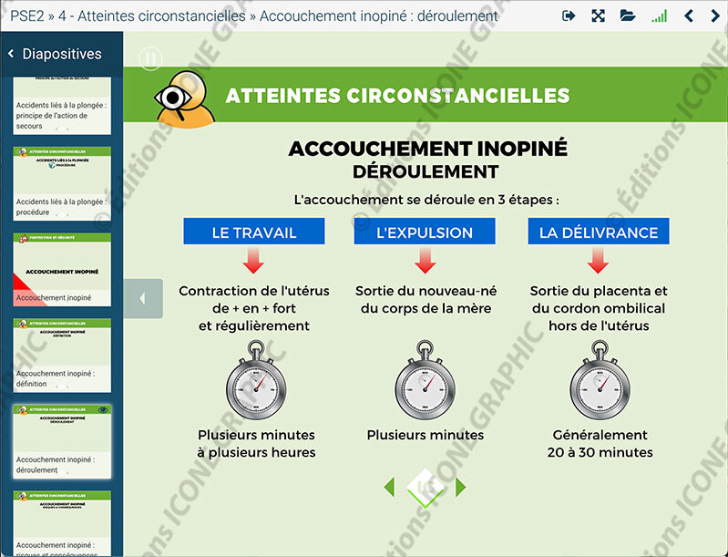Click the exit/logout icon in top bar
The height and width of the screenshot is (557, 728).
(x=569, y=15)
